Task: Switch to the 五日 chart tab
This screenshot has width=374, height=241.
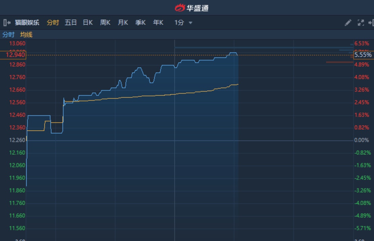Action: [71, 23]
